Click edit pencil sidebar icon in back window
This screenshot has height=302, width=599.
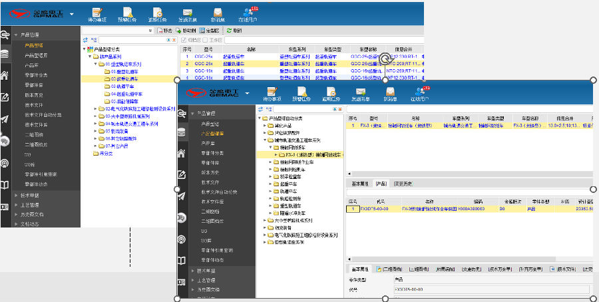point(5,97)
